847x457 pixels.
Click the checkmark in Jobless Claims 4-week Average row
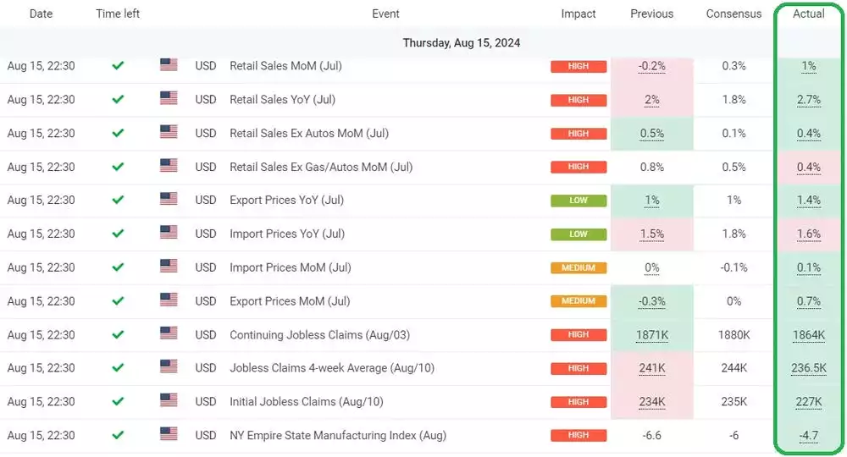pyautogui.click(x=118, y=368)
